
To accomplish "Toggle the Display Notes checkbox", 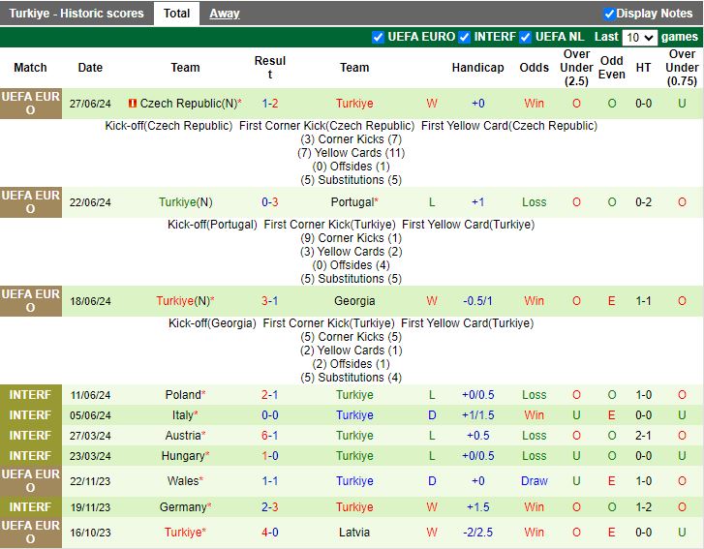I will coord(609,14).
